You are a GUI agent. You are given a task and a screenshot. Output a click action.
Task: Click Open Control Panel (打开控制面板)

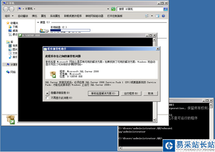coord(115,16)
